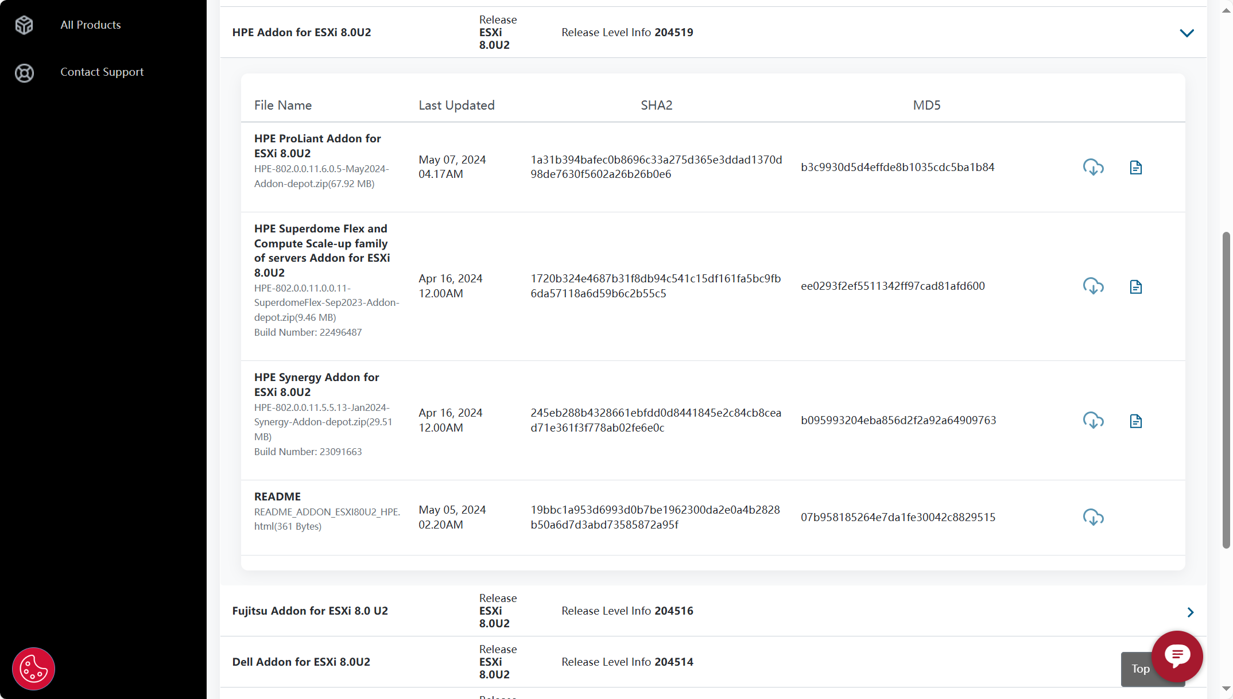Download HPE ProLiant Addon depot zip

tap(1093, 167)
